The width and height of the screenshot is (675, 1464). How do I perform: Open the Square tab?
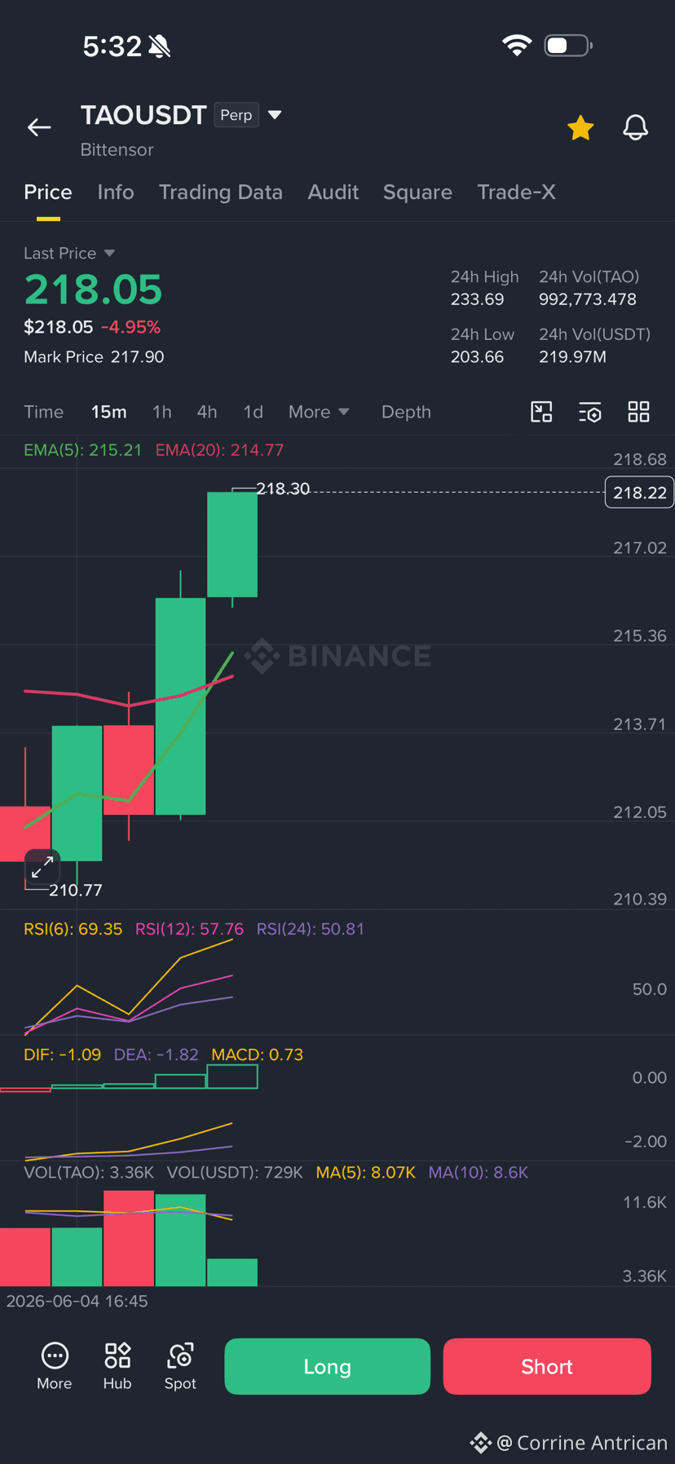(x=417, y=192)
